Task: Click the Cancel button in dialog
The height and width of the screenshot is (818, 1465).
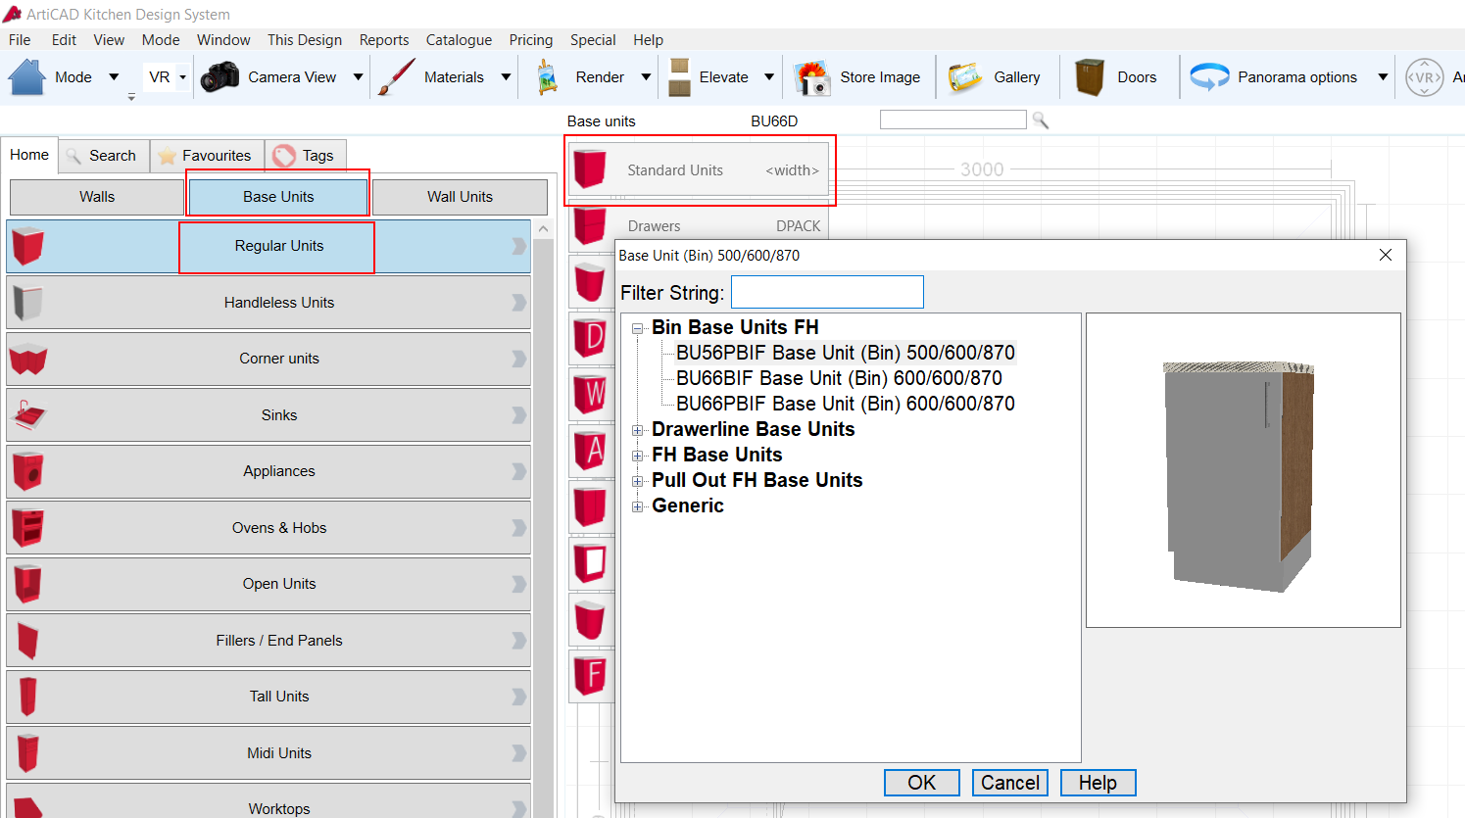Action: click(1010, 783)
